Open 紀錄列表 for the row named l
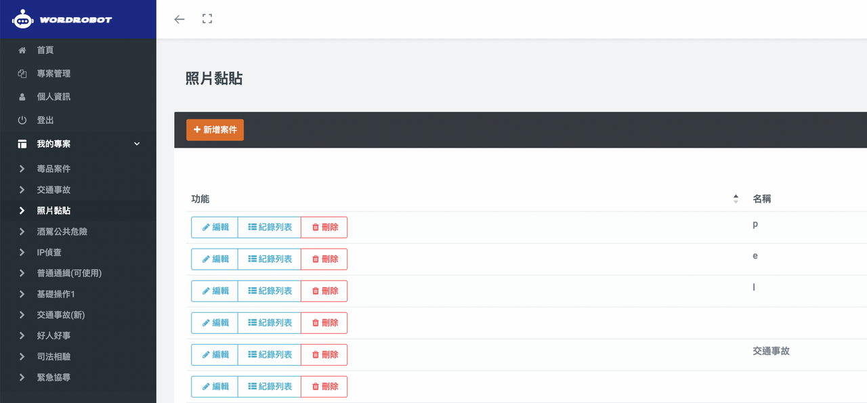Screen dimensions: 867x403 point(270,291)
